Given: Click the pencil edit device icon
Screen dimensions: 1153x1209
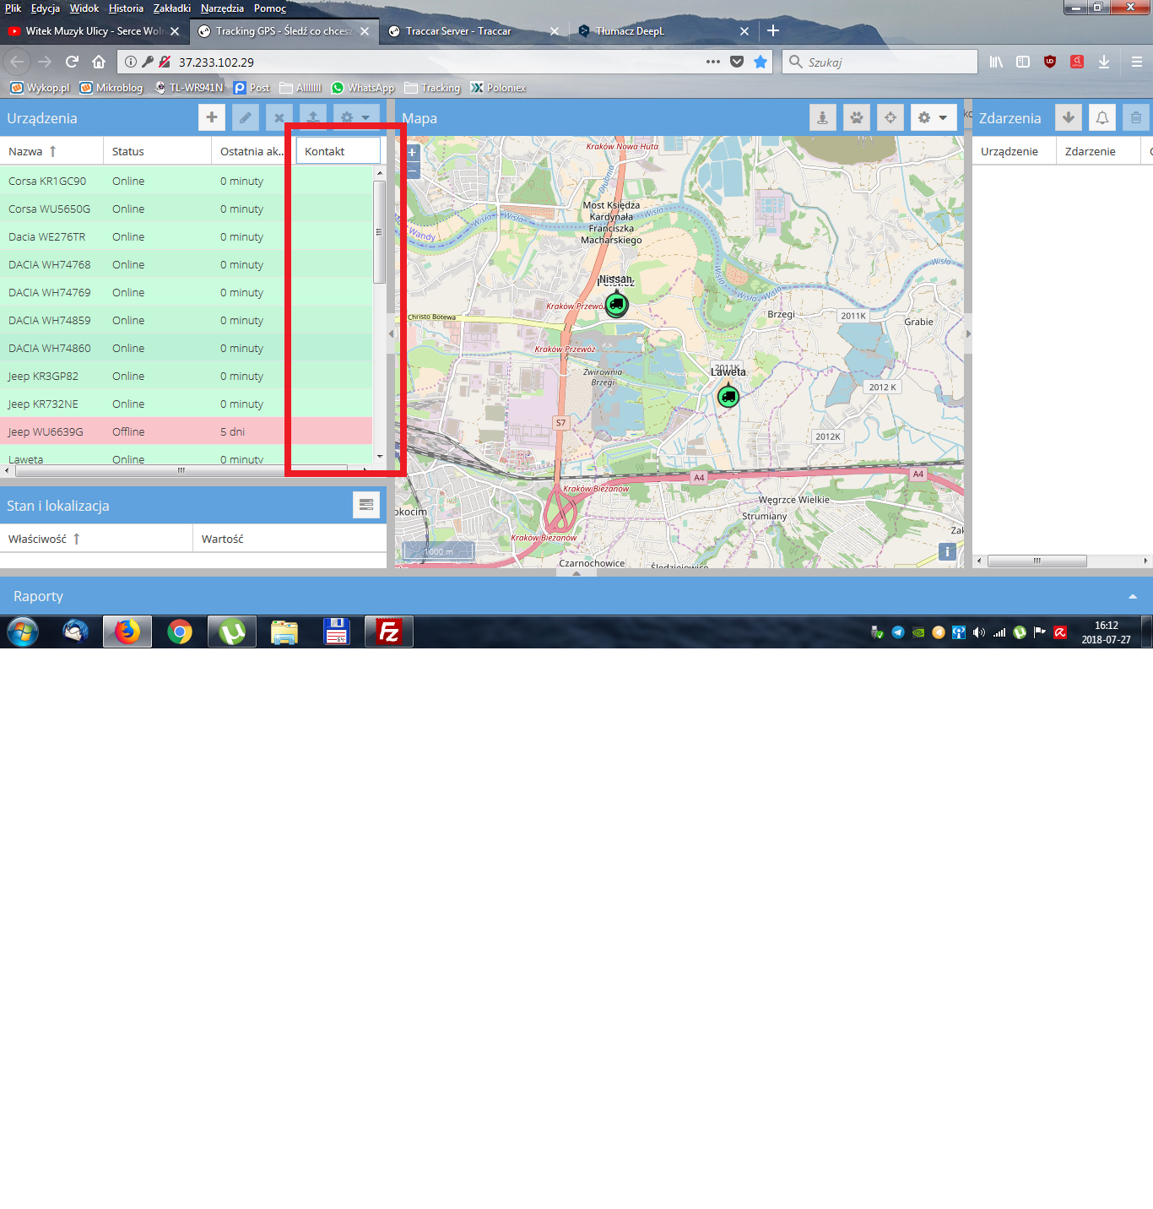Looking at the screenshot, I should pos(246,117).
